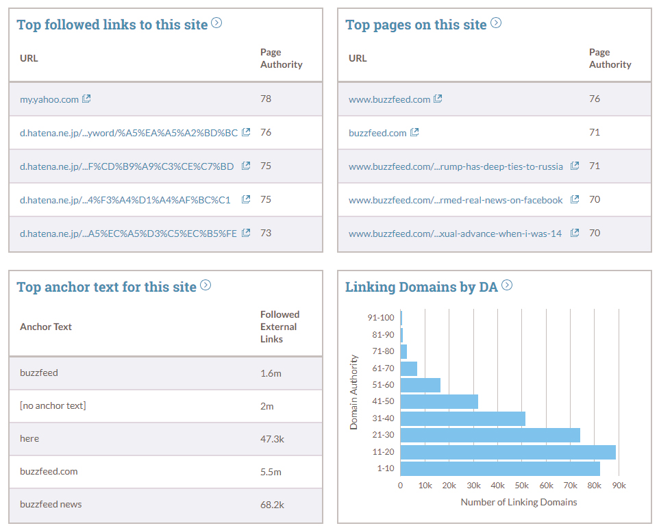Select the 'buzzfeed.com' anchor text cell
Screen dimensions: 659x528
[x=49, y=471]
